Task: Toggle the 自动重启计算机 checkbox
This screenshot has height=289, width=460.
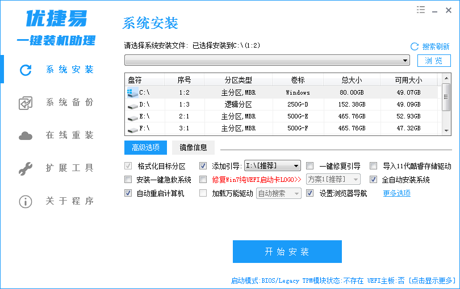Action: point(128,193)
